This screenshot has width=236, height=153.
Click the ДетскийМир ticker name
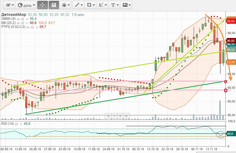(x=14, y=15)
